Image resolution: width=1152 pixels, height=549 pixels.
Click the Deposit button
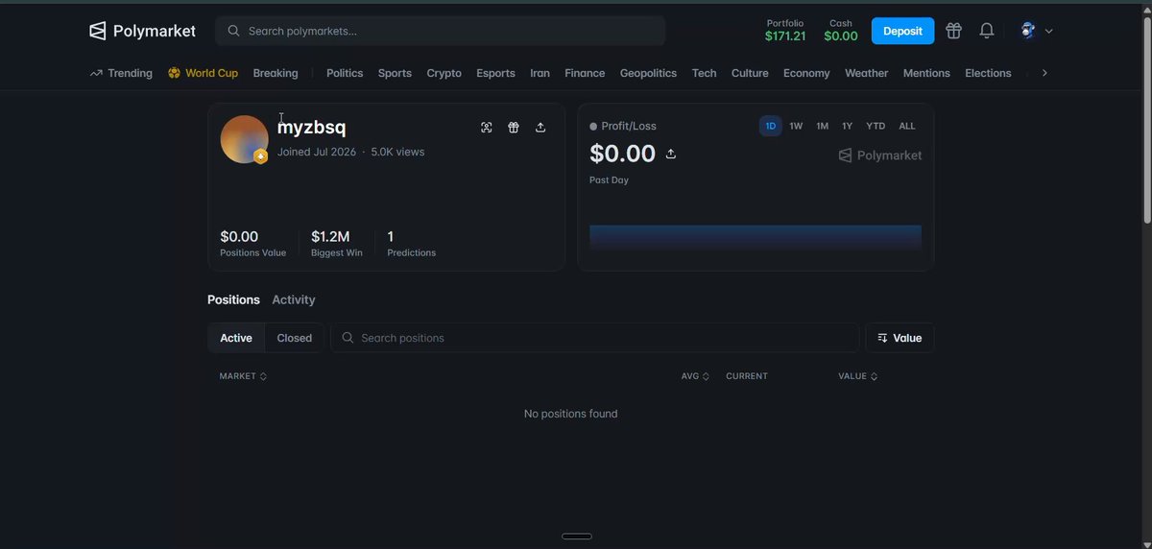coord(902,31)
